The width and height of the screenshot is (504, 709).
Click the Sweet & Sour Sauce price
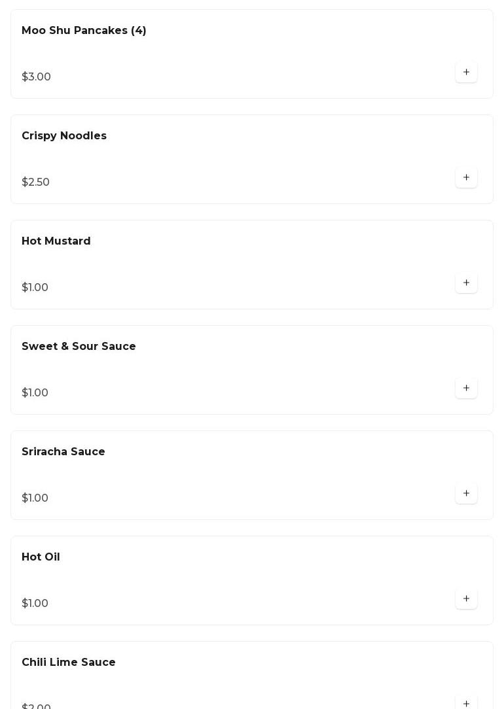click(35, 393)
